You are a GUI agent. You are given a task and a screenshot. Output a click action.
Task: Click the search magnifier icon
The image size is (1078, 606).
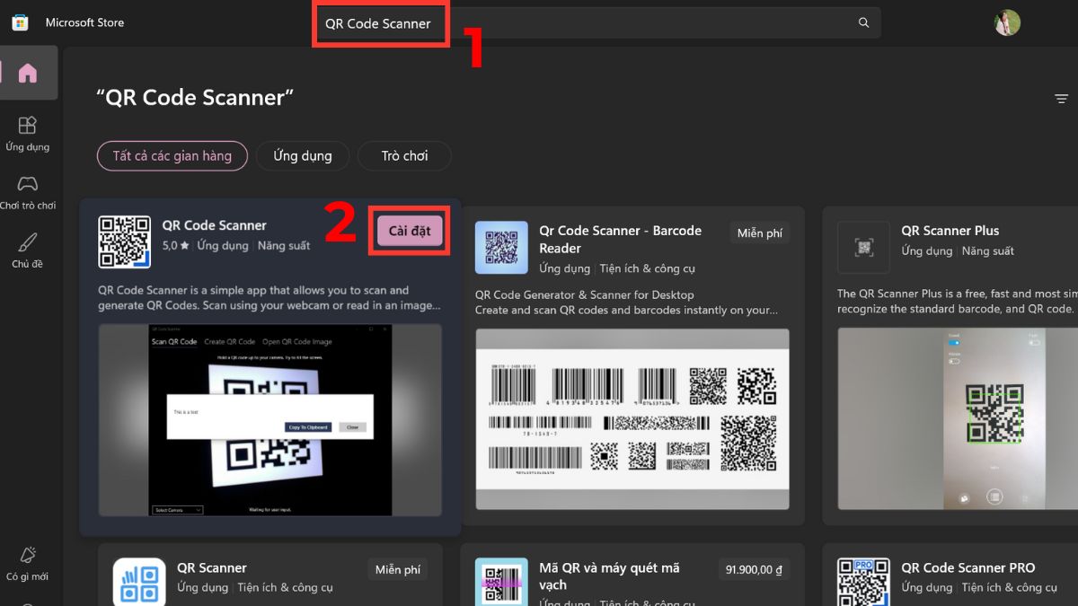click(863, 23)
